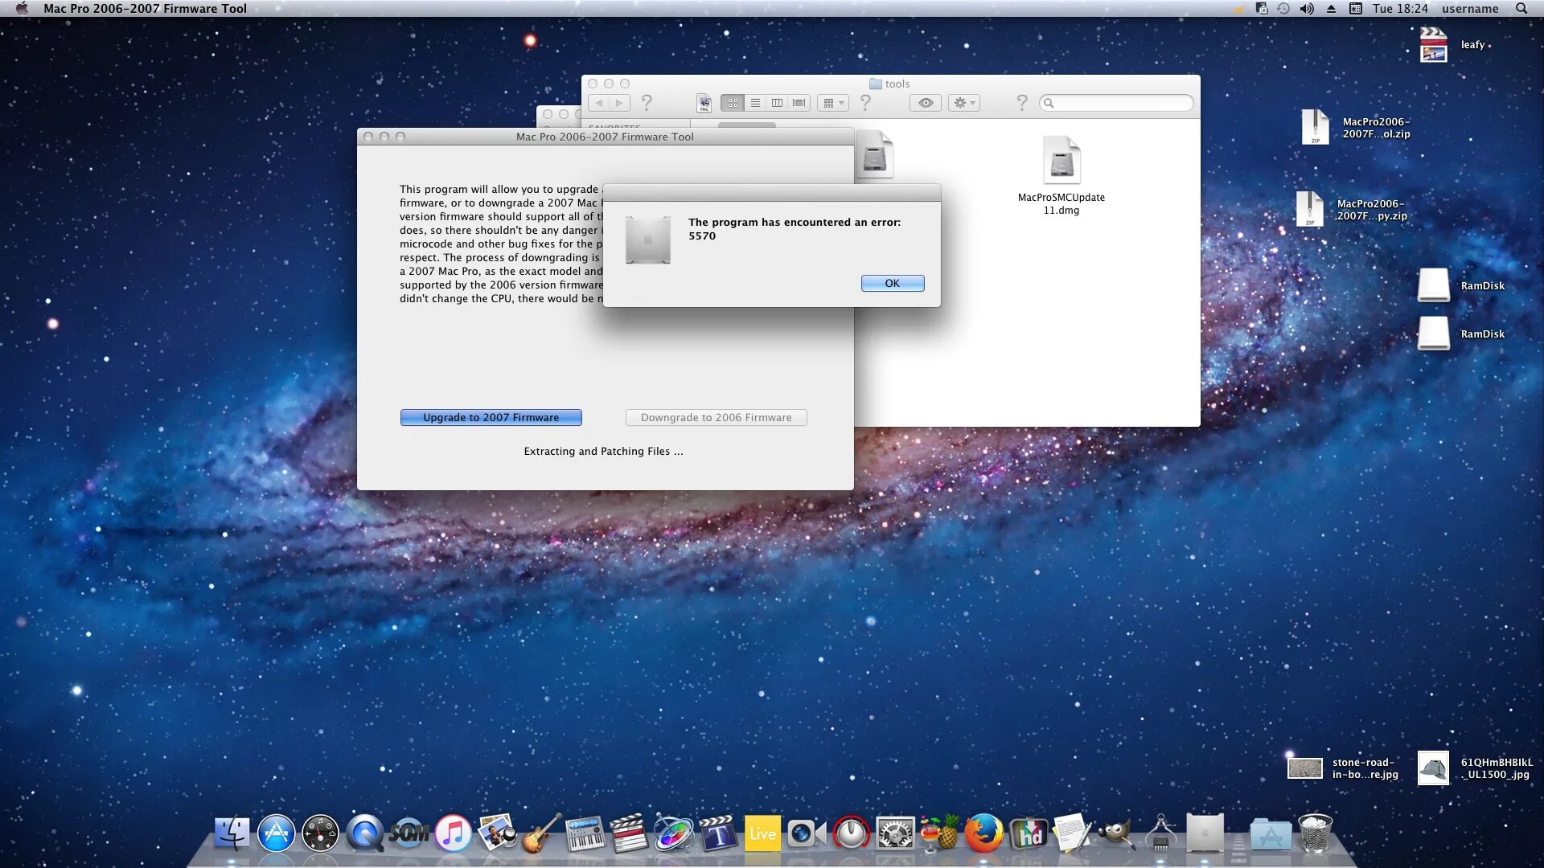Switch Finder to column view
This screenshot has width=1544, height=868.
777,103
